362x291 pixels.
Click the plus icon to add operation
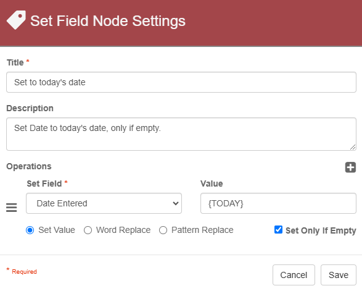350,167
